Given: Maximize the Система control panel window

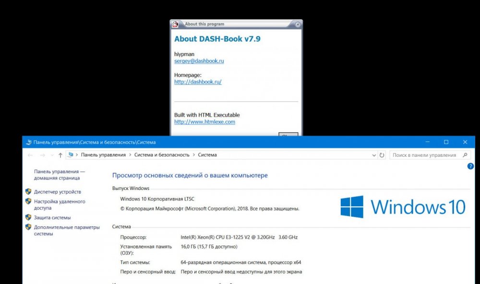Looking at the screenshot, I should (446, 142).
